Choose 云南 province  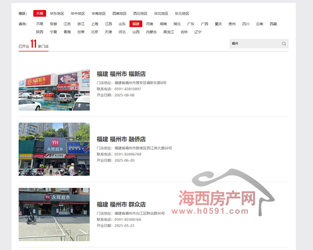[x=260, y=24]
